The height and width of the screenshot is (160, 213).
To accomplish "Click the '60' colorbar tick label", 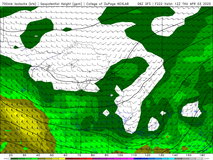I will pos(65,155).
